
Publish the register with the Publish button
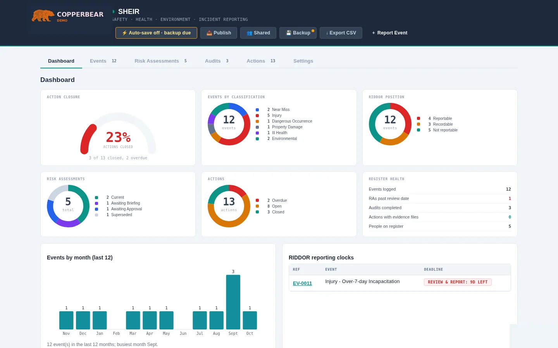click(219, 33)
